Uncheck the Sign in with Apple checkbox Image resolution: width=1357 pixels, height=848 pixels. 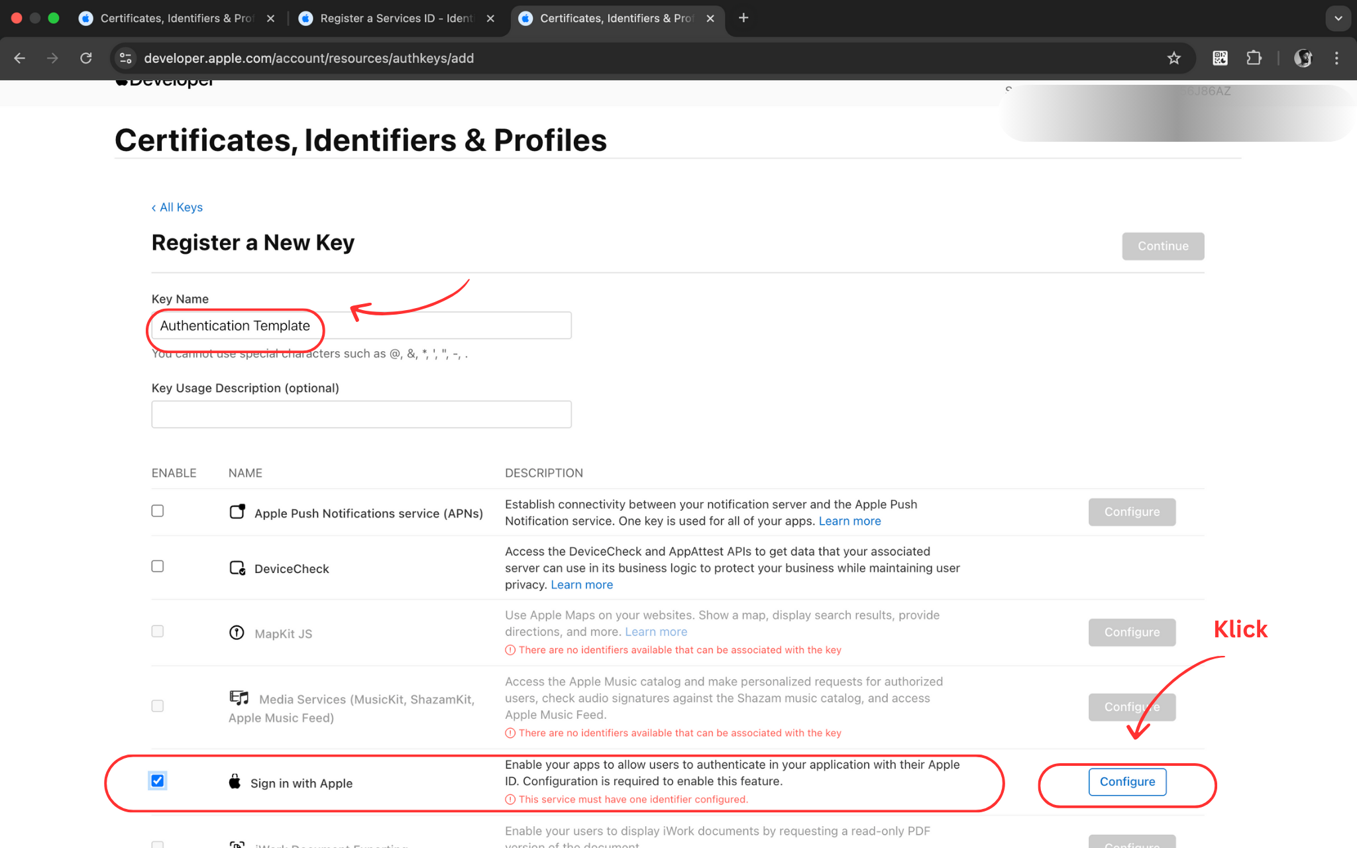[158, 780]
